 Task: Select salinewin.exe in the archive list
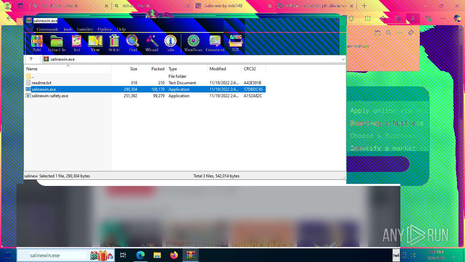[x=145, y=89]
